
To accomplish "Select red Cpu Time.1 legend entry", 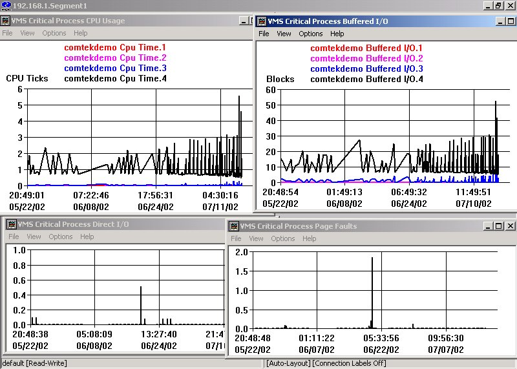I will pyautogui.click(x=115, y=47).
